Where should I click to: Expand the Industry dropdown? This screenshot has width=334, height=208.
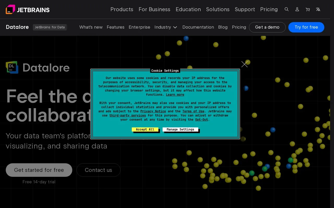coord(166,27)
